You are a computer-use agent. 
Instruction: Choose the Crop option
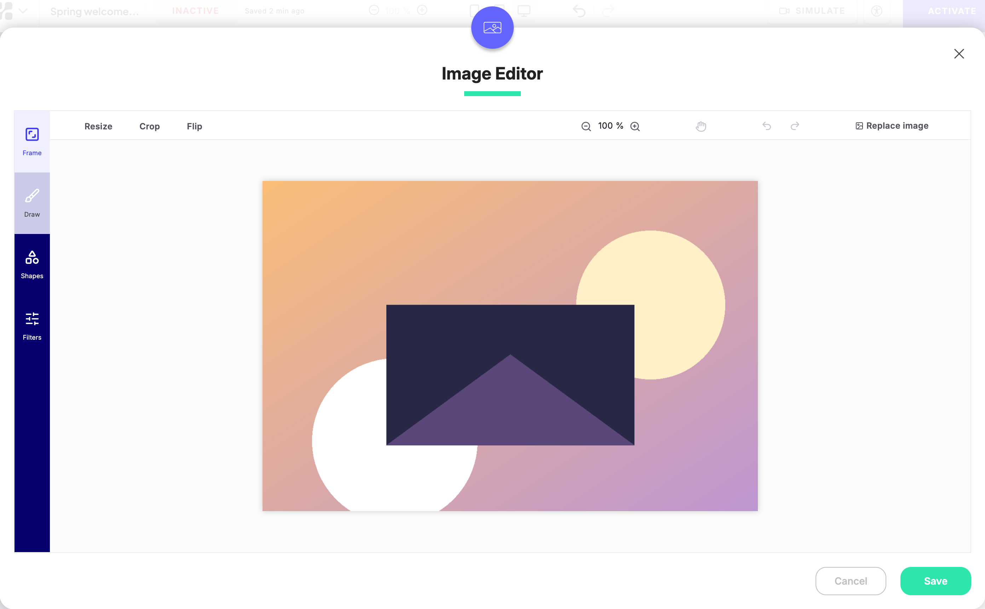pyautogui.click(x=150, y=126)
